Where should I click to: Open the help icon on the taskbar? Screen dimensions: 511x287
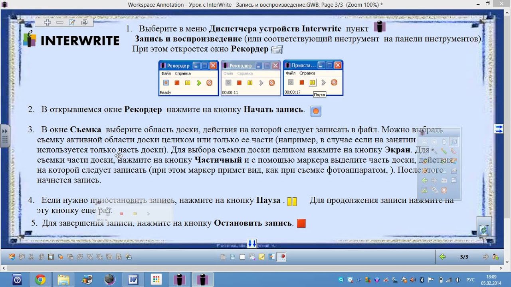(17, 279)
